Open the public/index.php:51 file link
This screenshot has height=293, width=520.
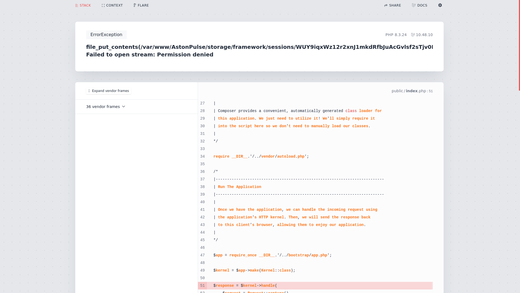click(x=412, y=91)
